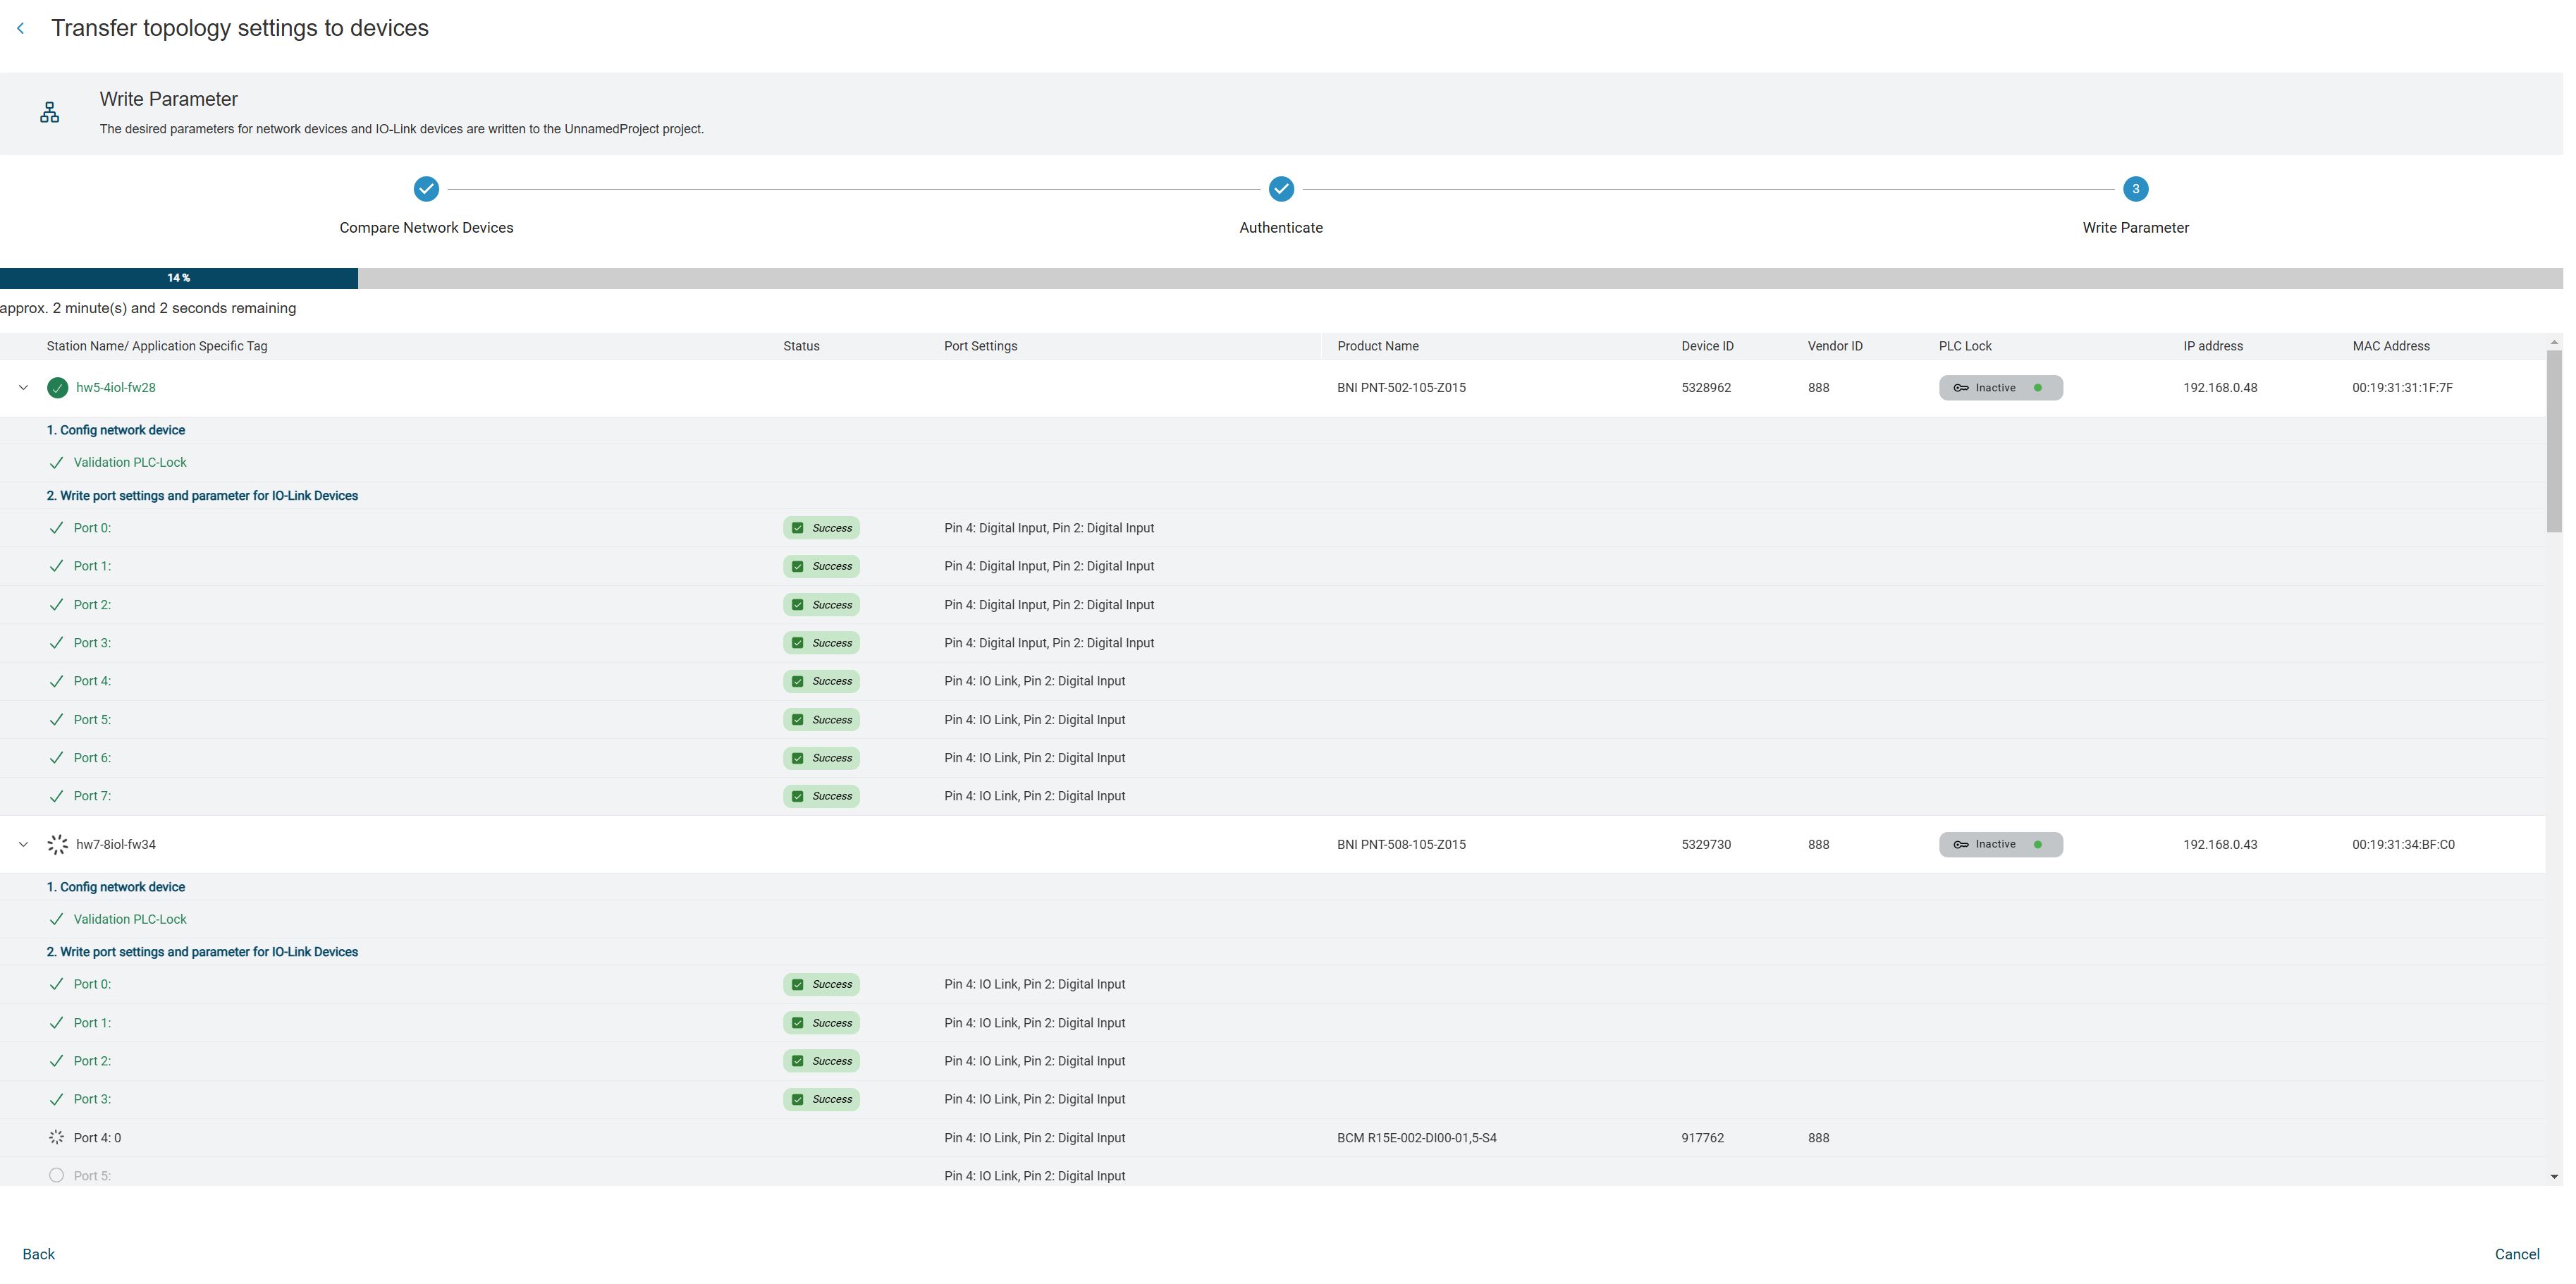Screen dimensions: 2576x1284
Task: Click key icon in hw5-4iol-fw28 PLC Lock badge
Action: (1962, 388)
